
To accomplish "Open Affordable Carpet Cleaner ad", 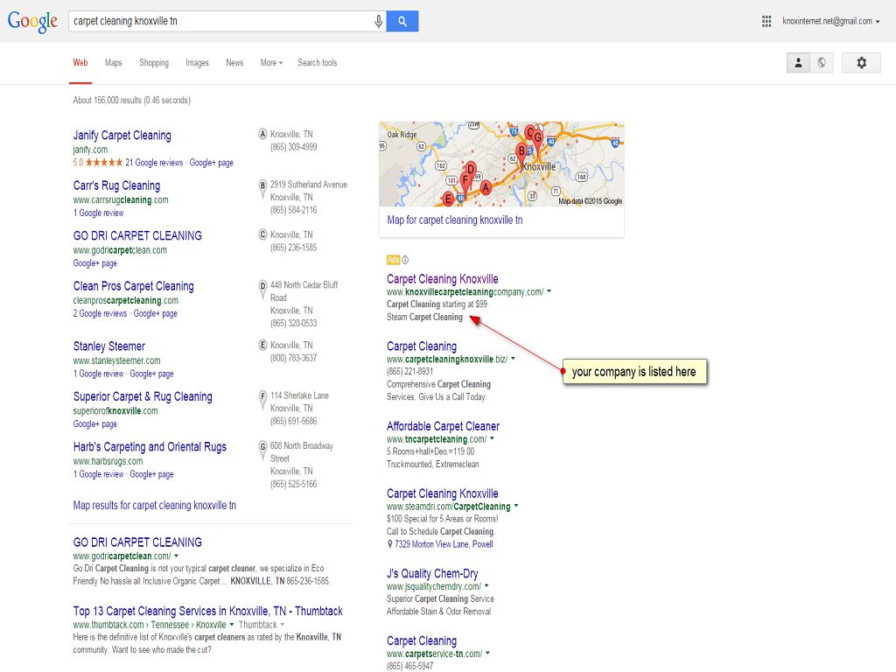I will (x=443, y=426).
